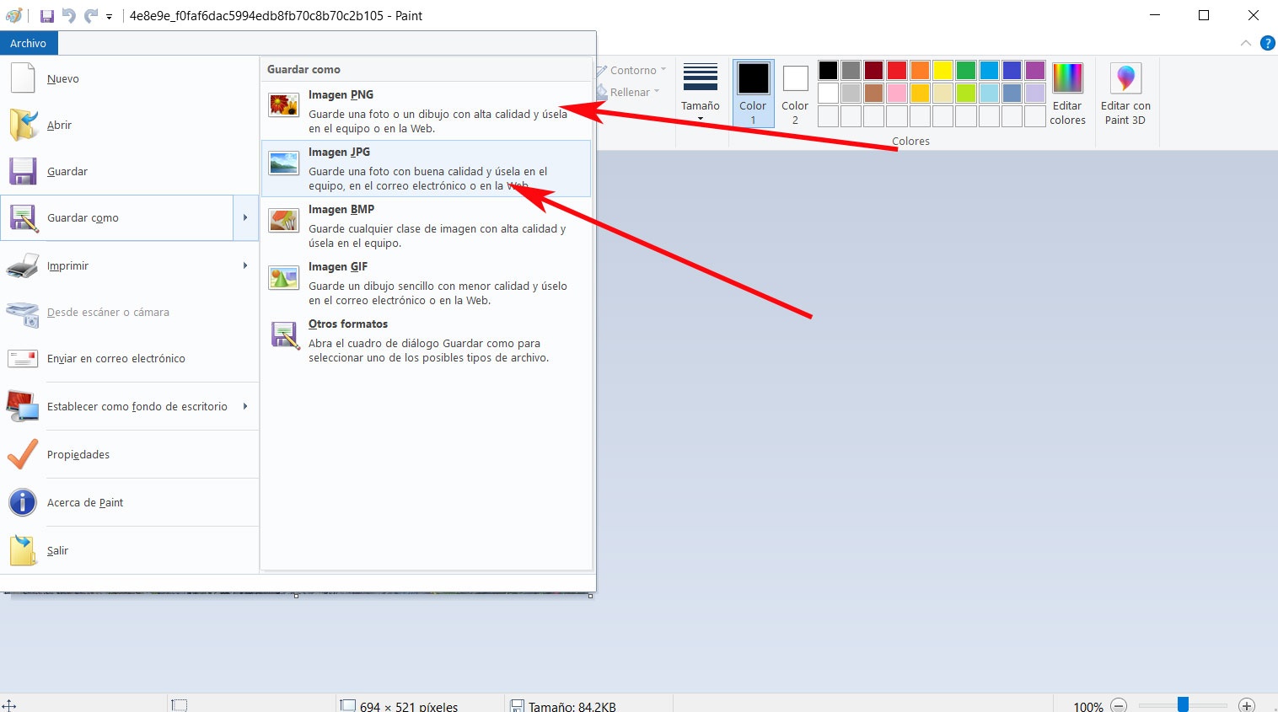The height and width of the screenshot is (712, 1278).
Task: Save as Imagen BMP
Action: click(426, 226)
